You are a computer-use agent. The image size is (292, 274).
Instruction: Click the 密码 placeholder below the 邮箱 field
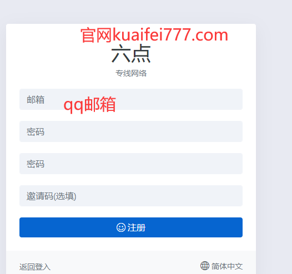coord(36,131)
